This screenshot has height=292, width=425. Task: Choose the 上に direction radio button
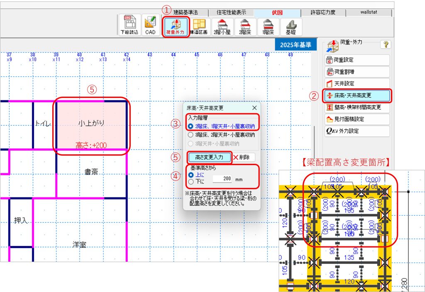[x=191, y=175]
